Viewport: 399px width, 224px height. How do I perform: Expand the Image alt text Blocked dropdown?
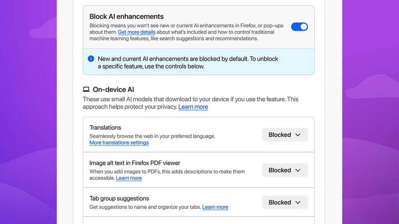284,170
